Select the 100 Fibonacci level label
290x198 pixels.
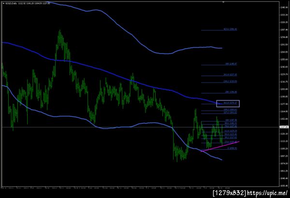(x=231, y=120)
